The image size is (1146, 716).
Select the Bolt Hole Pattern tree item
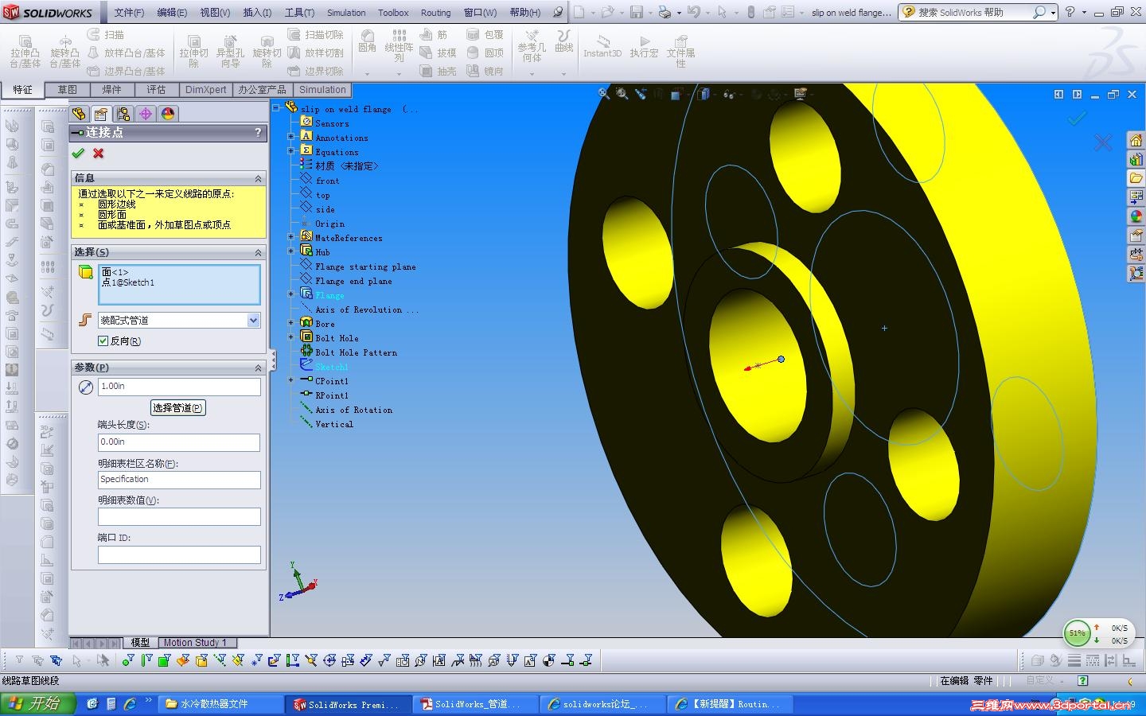pos(356,352)
